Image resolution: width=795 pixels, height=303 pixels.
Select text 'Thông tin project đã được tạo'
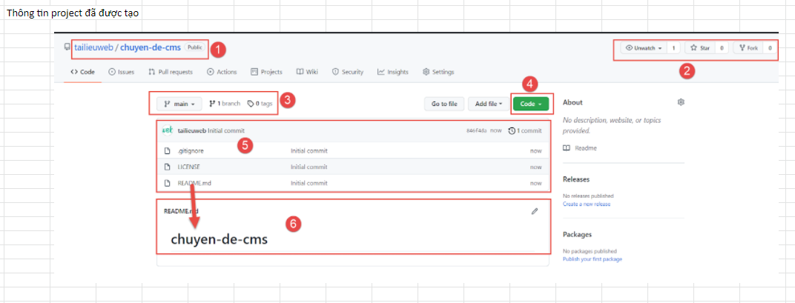pos(73,13)
